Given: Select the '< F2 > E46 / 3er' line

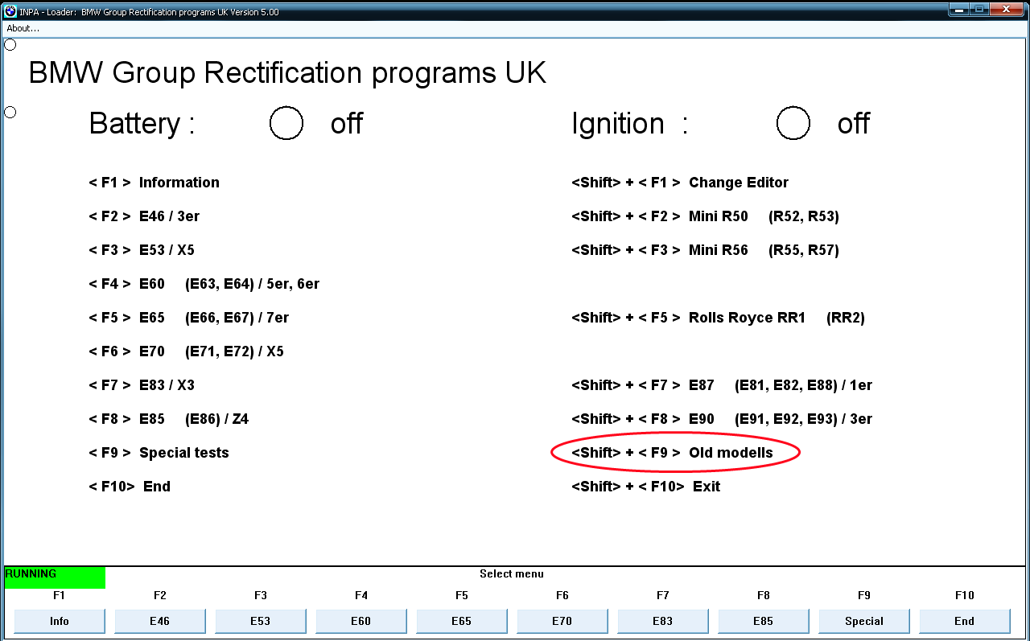Looking at the screenshot, I should [x=144, y=216].
